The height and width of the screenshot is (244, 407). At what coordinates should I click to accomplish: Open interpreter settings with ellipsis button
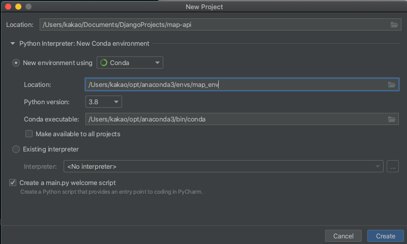pyautogui.click(x=392, y=166)
